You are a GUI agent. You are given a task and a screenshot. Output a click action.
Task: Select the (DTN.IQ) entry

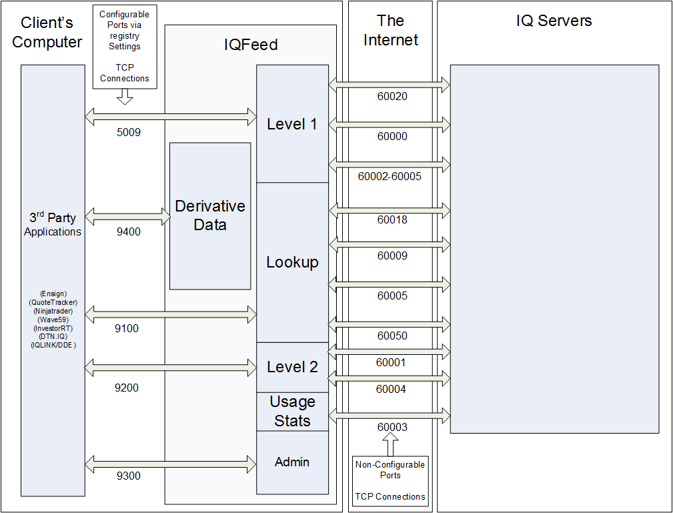(53, 337)
